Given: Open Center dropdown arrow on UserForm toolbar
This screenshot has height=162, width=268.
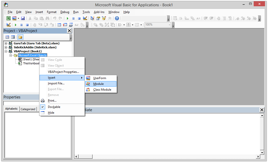Looking at the screenshot, I should pyautogui.click(x=132, y=25).
